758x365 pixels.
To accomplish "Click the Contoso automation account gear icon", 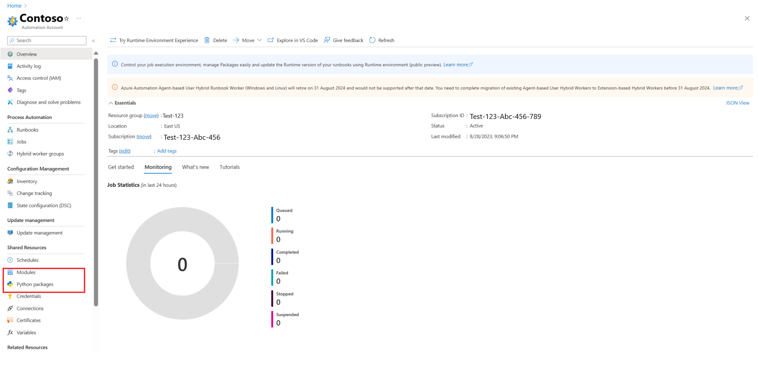I will click(x=12, y=21).
